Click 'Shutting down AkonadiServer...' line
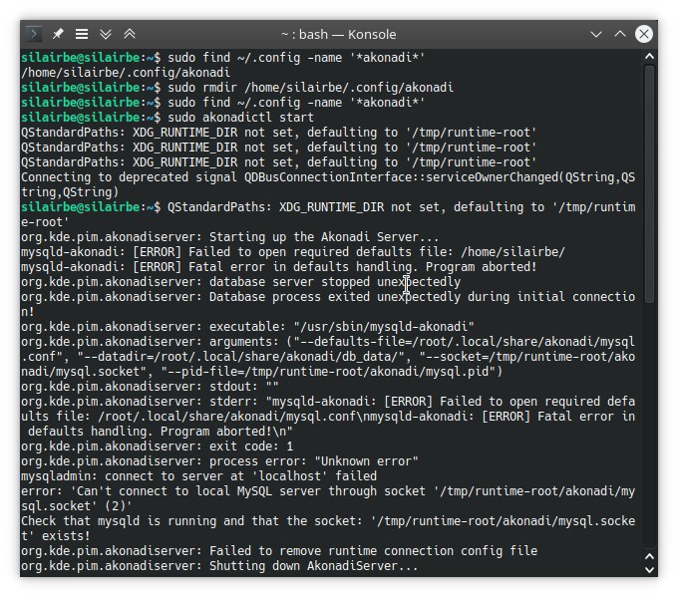Image resolution: width=678 pixels, height=597 pixels. (x=219, y=566)
